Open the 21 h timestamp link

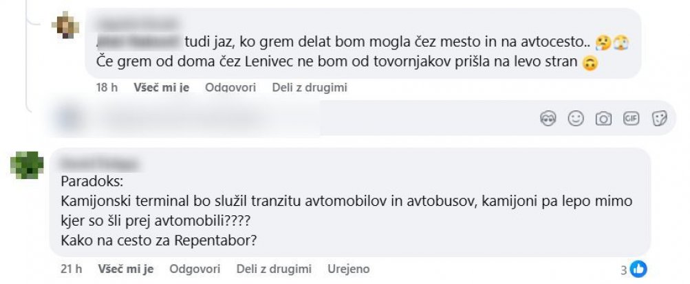pos(71,269)
